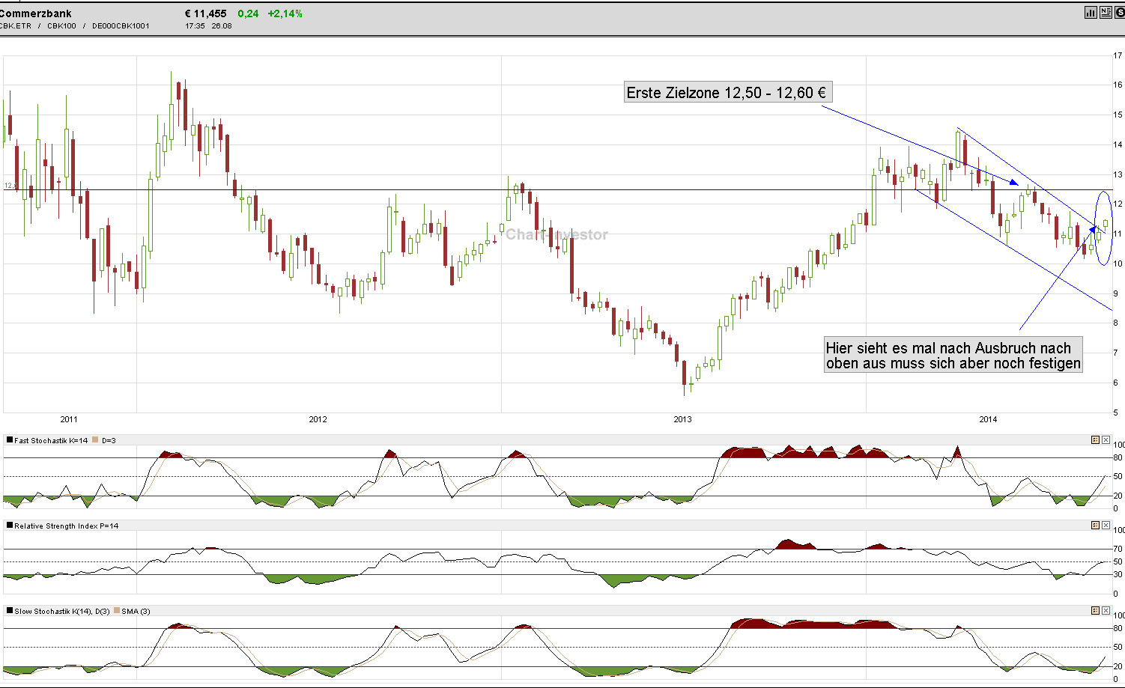Click black swatch beside Relative Strength Index
The image size is (1125, 688).
click(10, 526)
